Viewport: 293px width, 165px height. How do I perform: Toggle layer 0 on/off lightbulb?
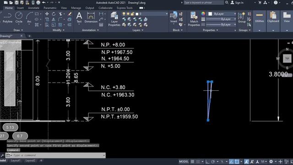click(124, 14)
